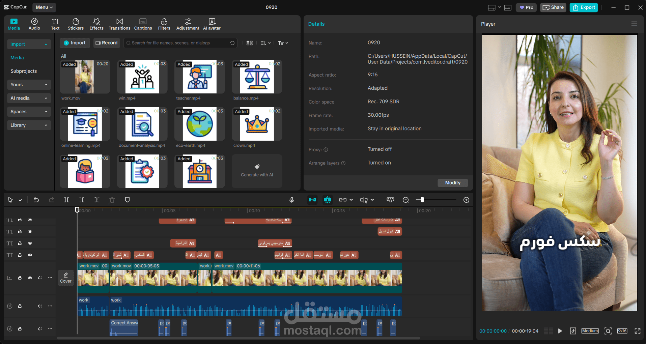Click the zoom-in timeline magnifier icon
646x344 pixels.
466,200
